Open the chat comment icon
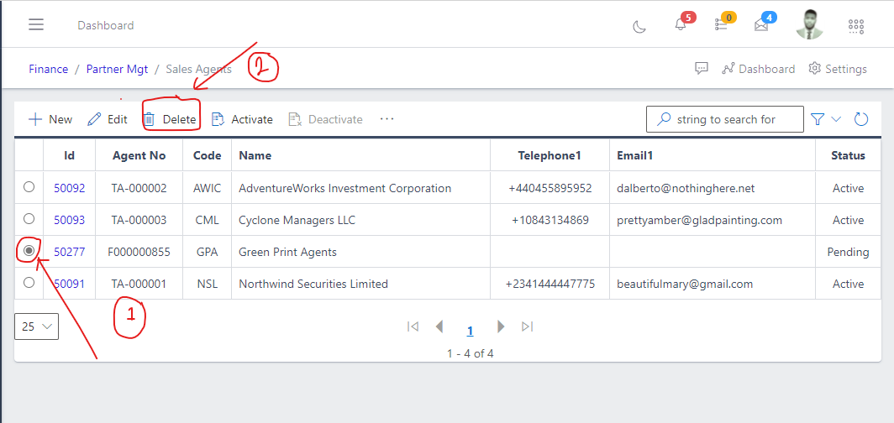This screenshot has width=894, height=423. click(x=702, y=68)
